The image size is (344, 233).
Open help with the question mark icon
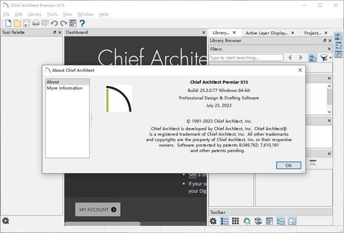(x=82, y=23)
